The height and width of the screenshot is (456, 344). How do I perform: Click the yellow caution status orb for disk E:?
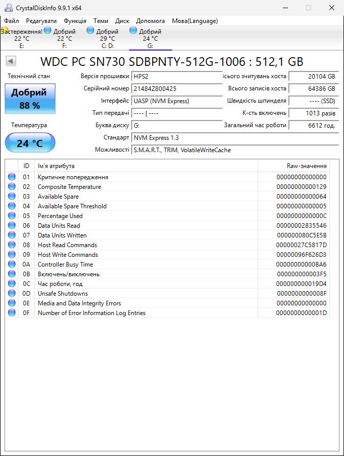(5, 31)
